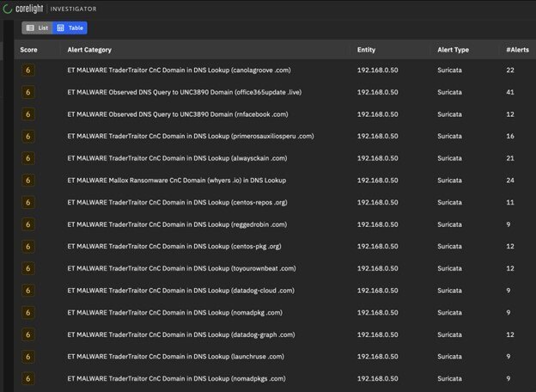Click score badge for Mallox Ransomware alert
The image size is (536, 392).
point(28,180)
